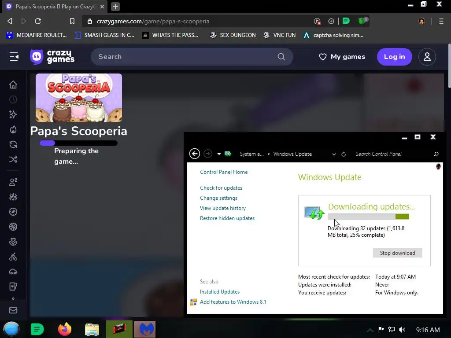Open Installed Updates link

point(220,291)
